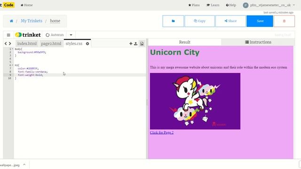Open the Instructions tab
The width and height of the screenshot is (301, 169).
(x=258, y=42)
